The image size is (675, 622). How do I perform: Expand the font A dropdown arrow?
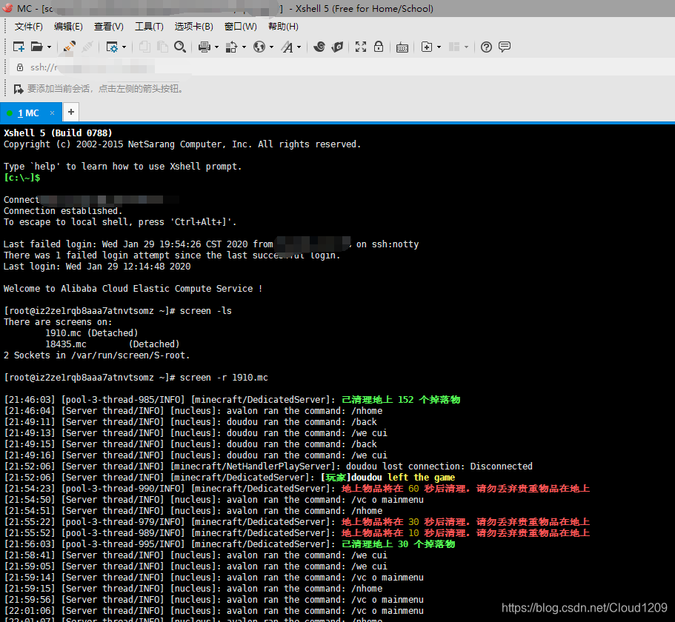point(299,47)
